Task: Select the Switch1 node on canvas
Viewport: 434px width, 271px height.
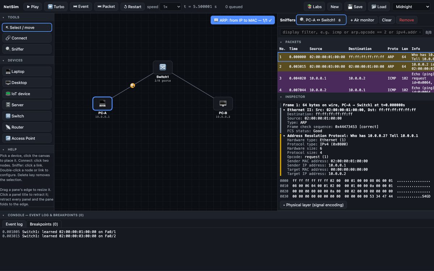Action: pyautogui.click(x=162, y=68)
